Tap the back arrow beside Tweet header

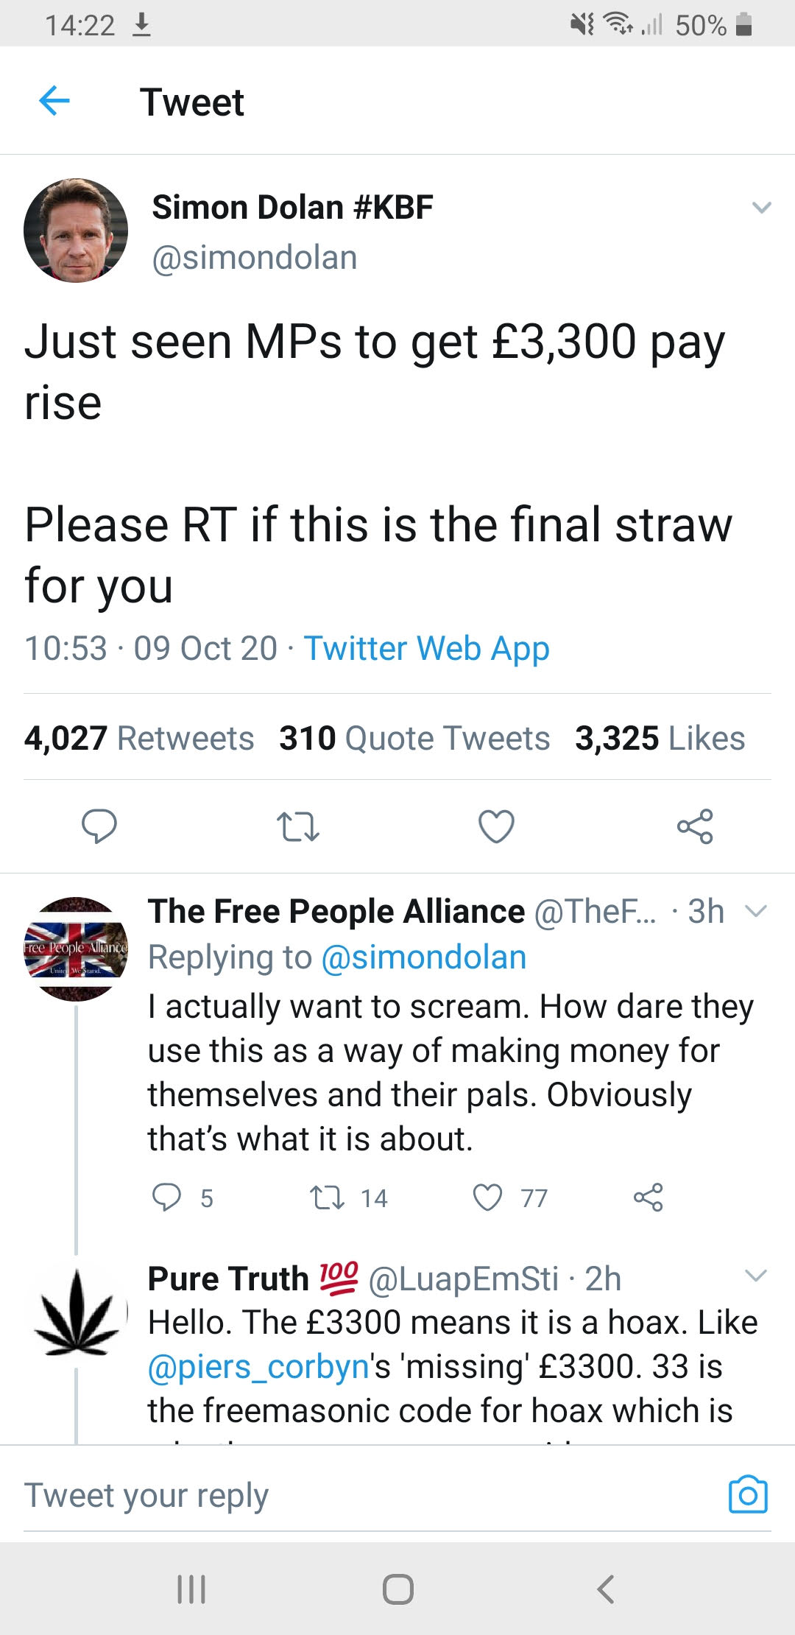coord(54,101)
